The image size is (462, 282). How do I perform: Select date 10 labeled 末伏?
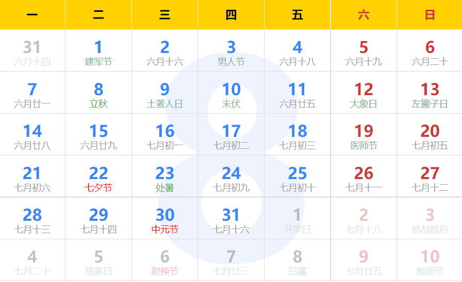click(231, 93)
